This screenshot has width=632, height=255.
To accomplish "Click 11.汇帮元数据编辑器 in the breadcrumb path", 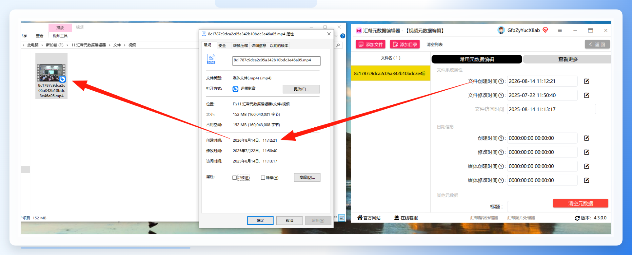I will [89, 45].
